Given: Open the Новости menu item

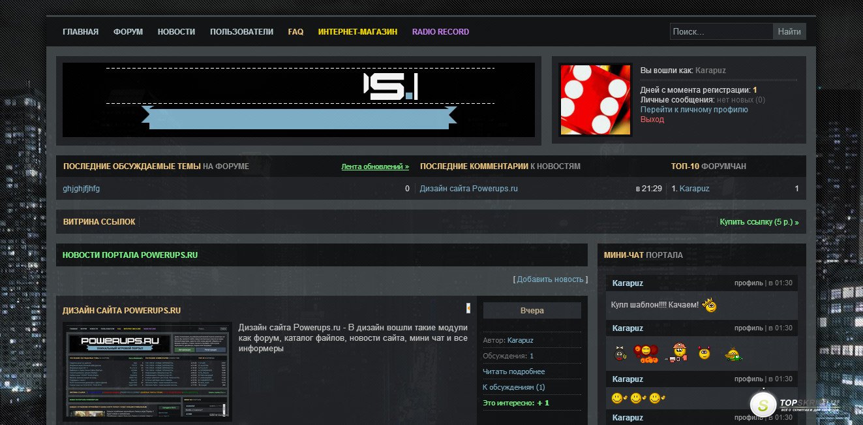Looking at the screenshot, I should (176, 31).
